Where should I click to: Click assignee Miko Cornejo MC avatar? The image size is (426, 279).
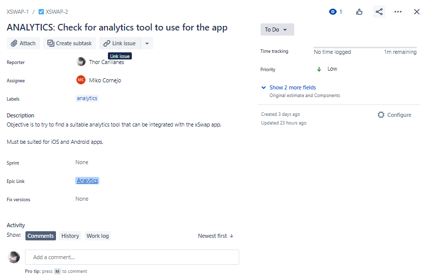[81, 80]
